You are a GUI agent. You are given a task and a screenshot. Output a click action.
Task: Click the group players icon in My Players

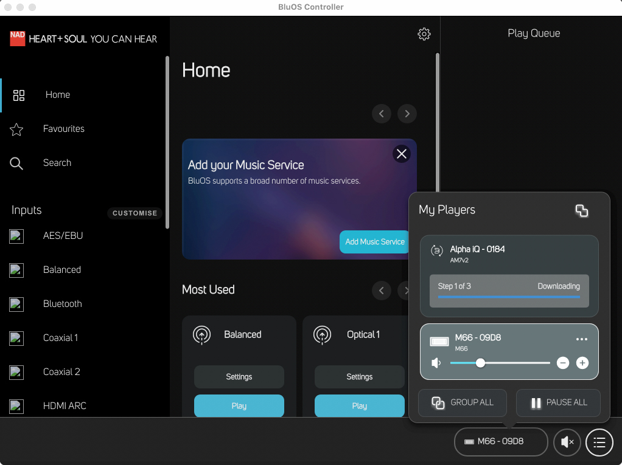[581, 211]
